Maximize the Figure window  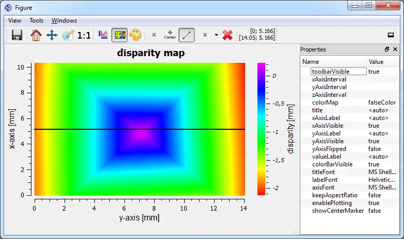pyautogui.click(x=369, y=6)
